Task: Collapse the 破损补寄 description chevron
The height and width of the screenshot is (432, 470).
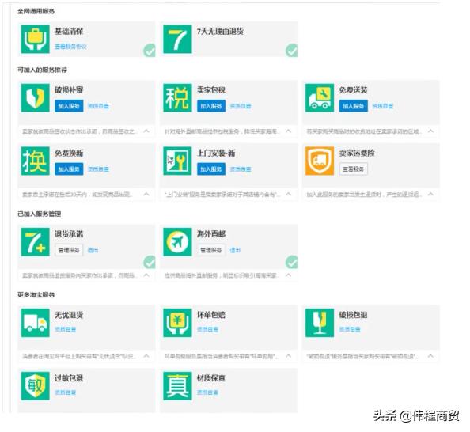Action: pos(146,131)
